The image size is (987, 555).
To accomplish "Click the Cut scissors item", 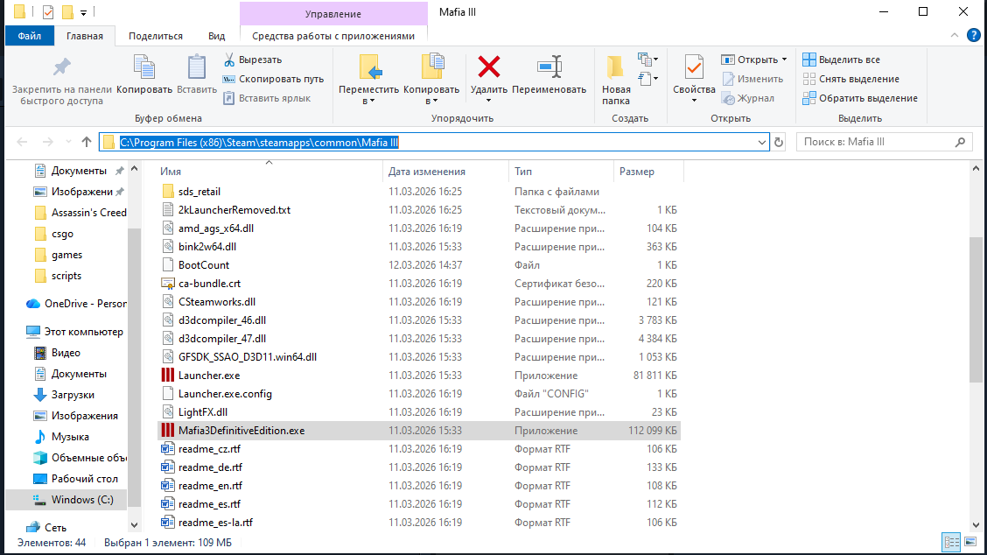I will click(252, 60).
